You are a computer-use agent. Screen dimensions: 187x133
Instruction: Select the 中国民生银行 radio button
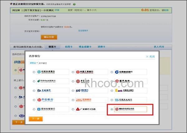point(112,100)
